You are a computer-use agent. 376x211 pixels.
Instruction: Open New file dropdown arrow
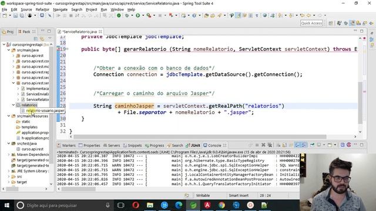coord(10,16)
